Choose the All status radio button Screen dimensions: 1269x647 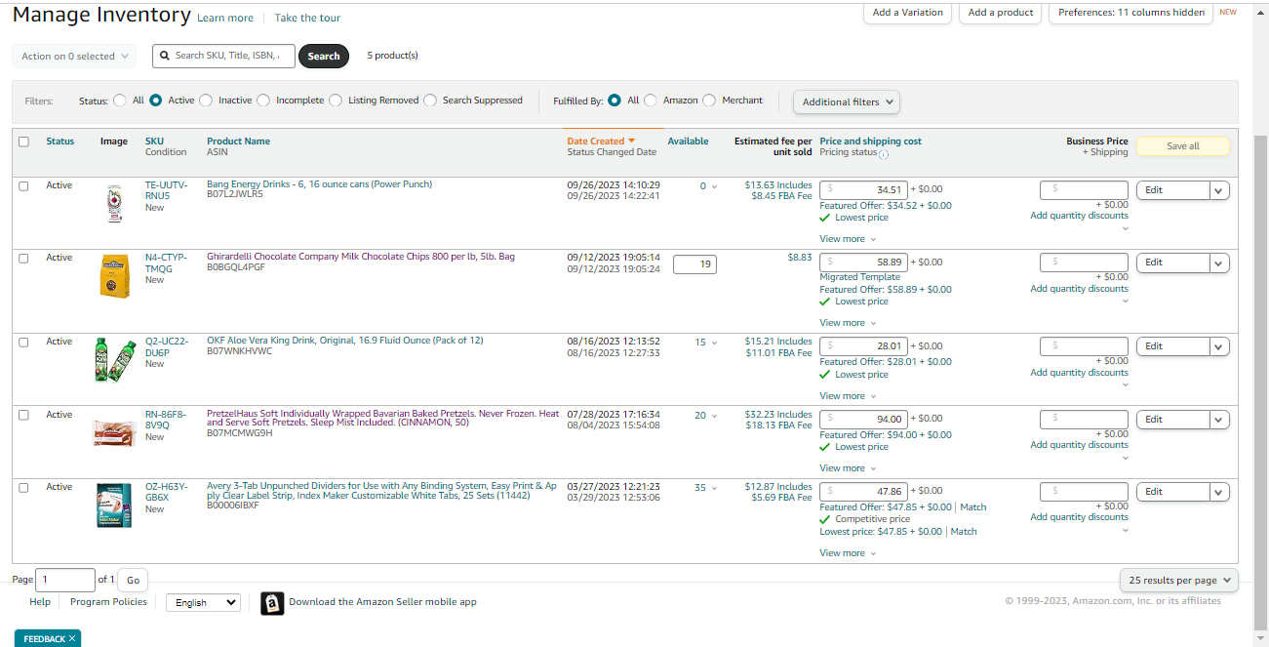(120, 100)
